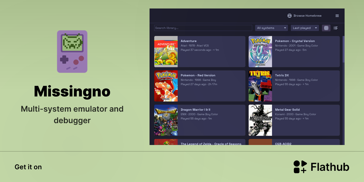Select the Tetris DX title text

click(x=282, y=75)
